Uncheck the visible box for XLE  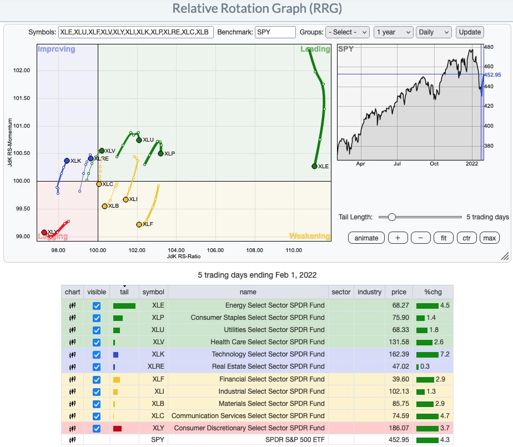[x=97, y=305]
